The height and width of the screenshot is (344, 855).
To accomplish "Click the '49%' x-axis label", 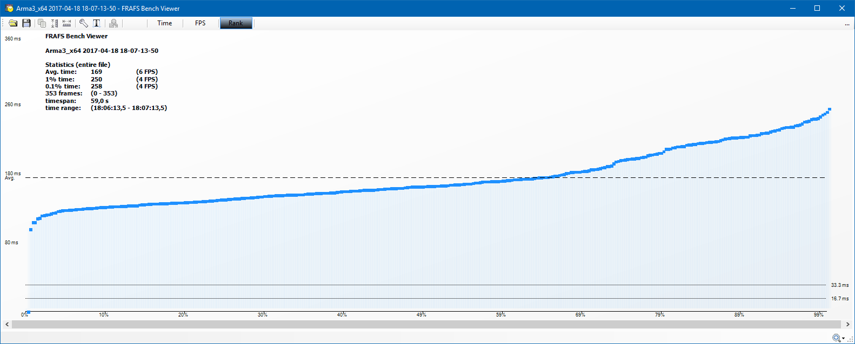I will click(x=421, y=314).
